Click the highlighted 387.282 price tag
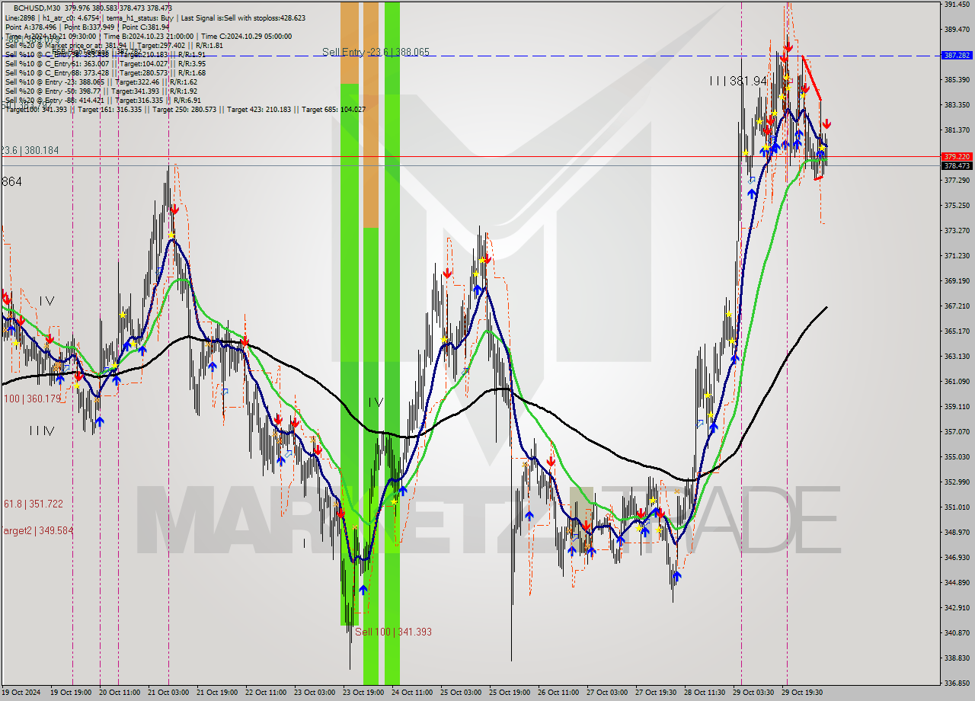Viewport: 975px width, 701px height. (x=957, y=56)
